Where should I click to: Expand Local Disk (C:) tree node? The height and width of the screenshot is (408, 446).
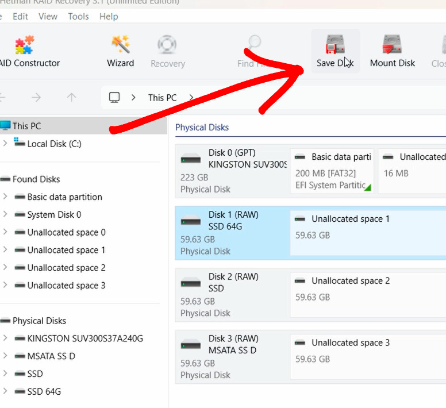5,143
